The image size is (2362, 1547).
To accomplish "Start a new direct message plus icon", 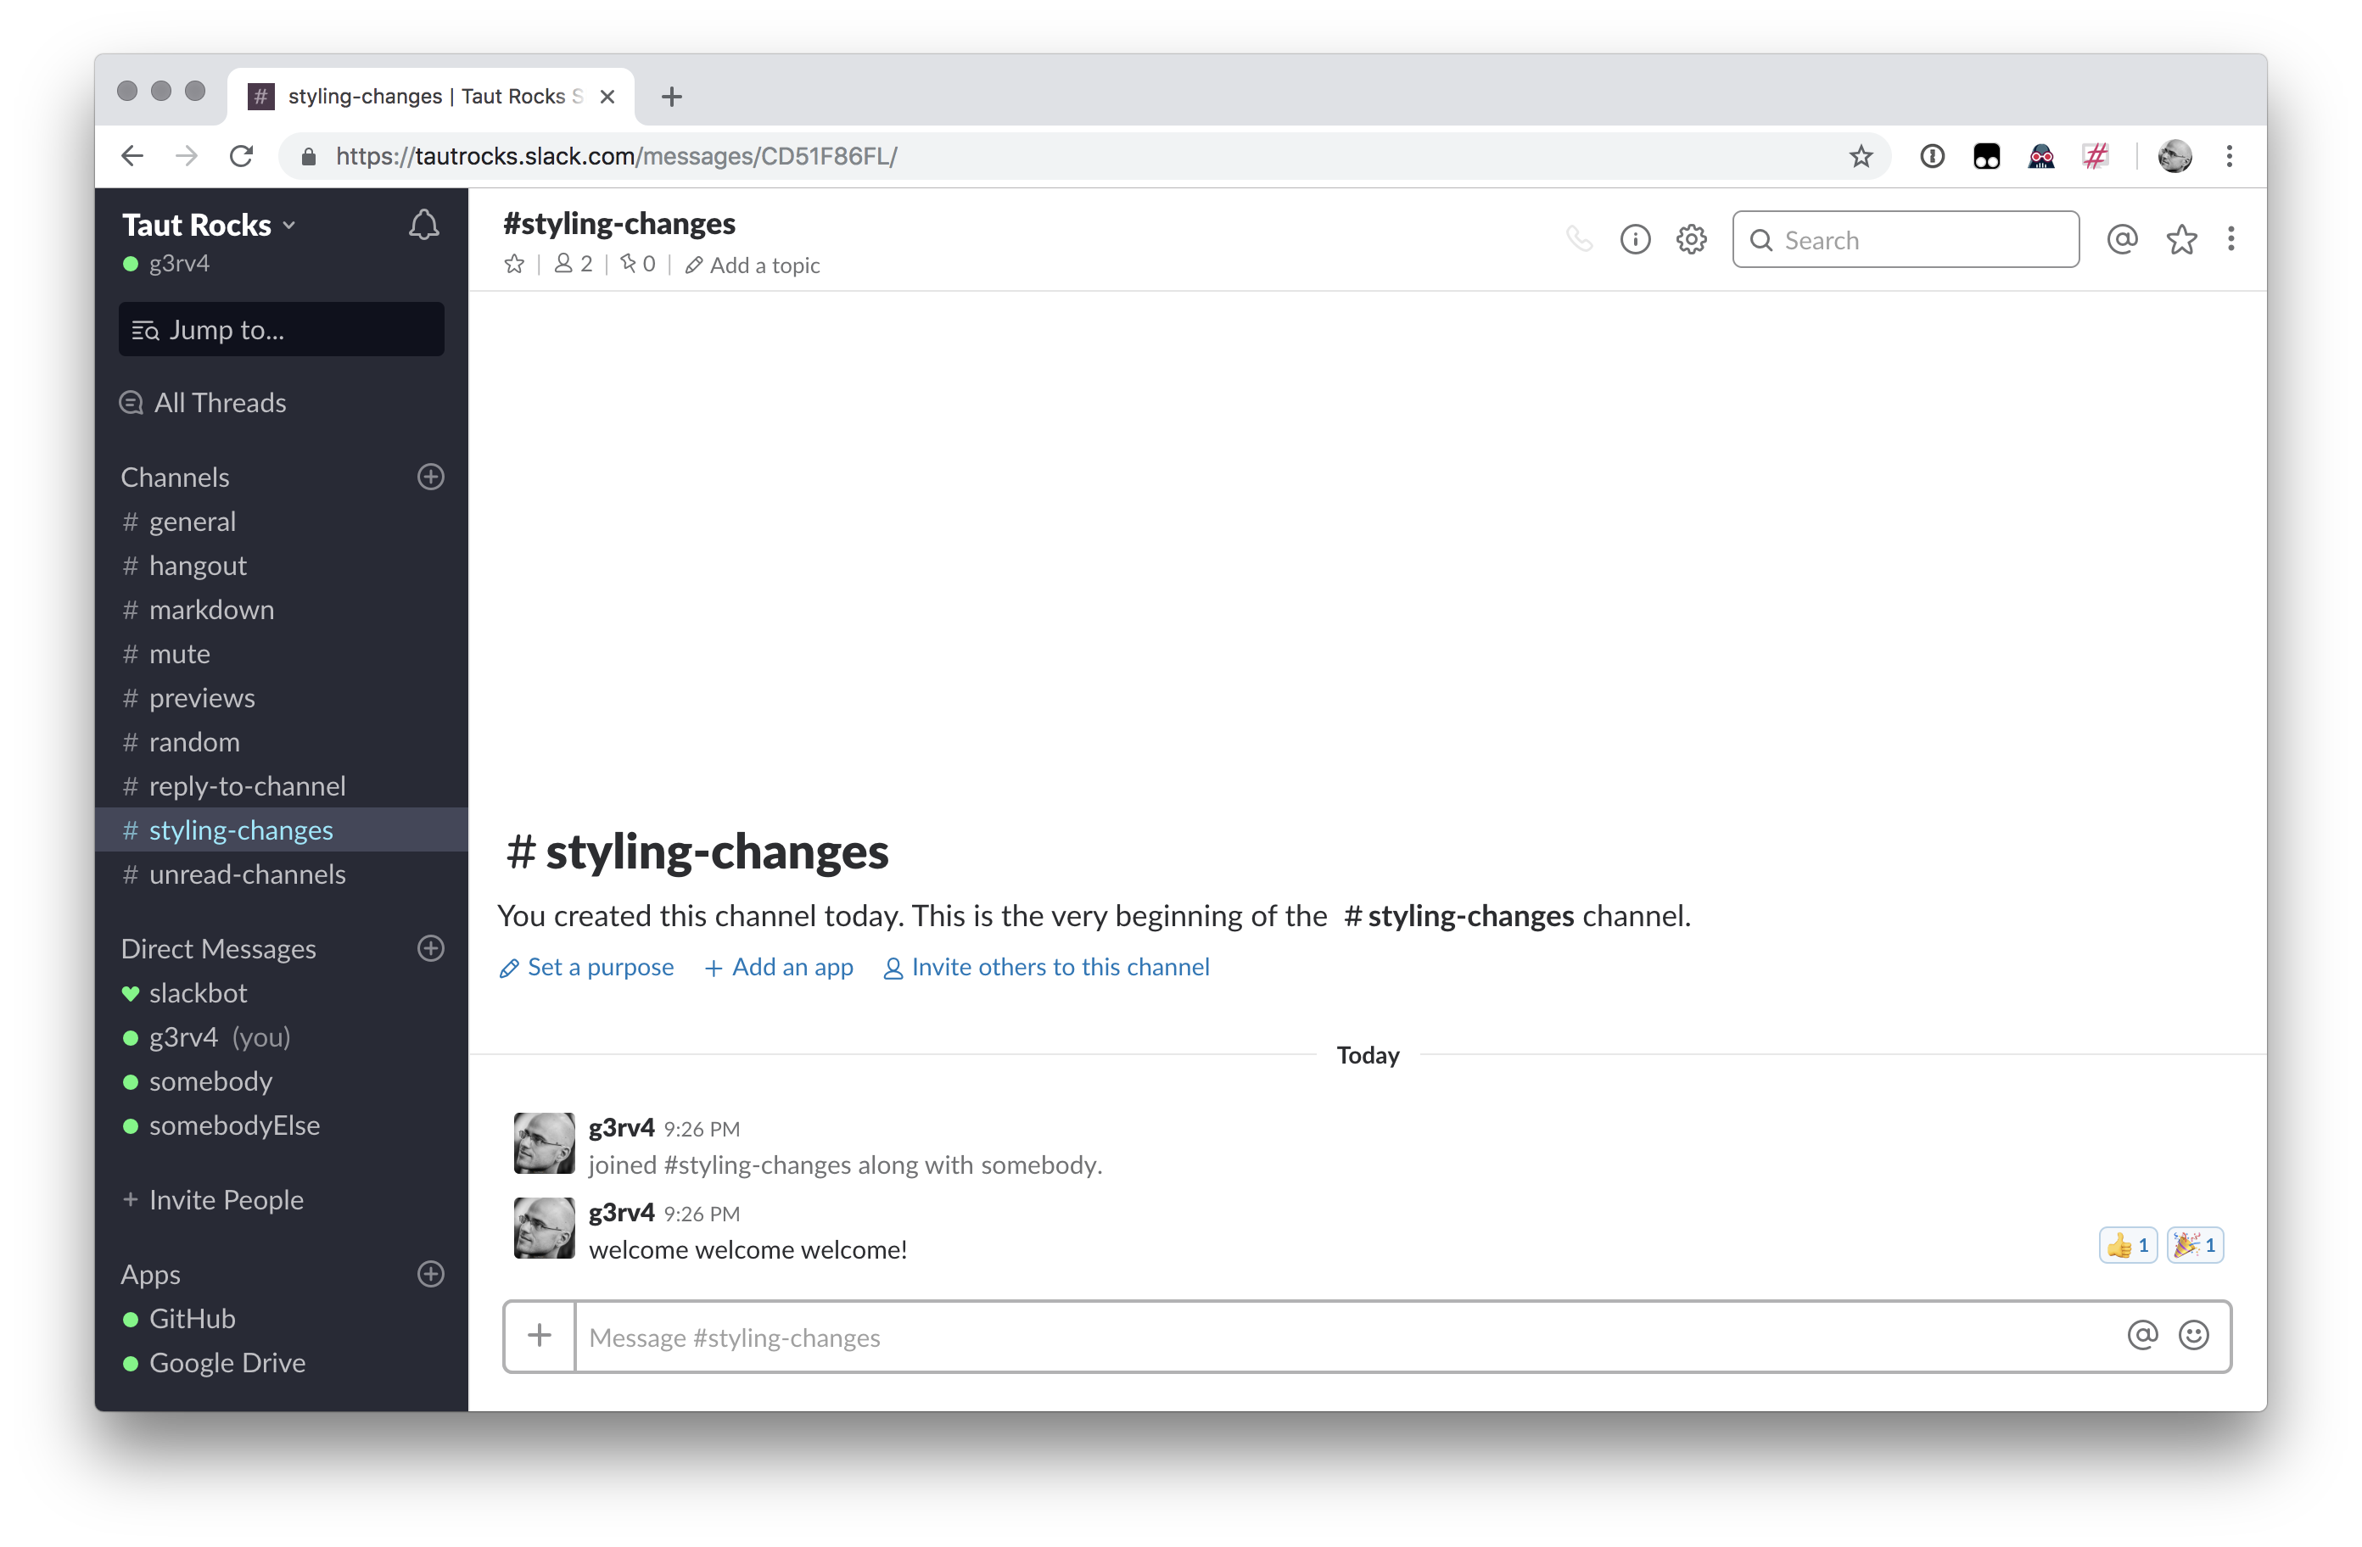I will pos(431,949).
